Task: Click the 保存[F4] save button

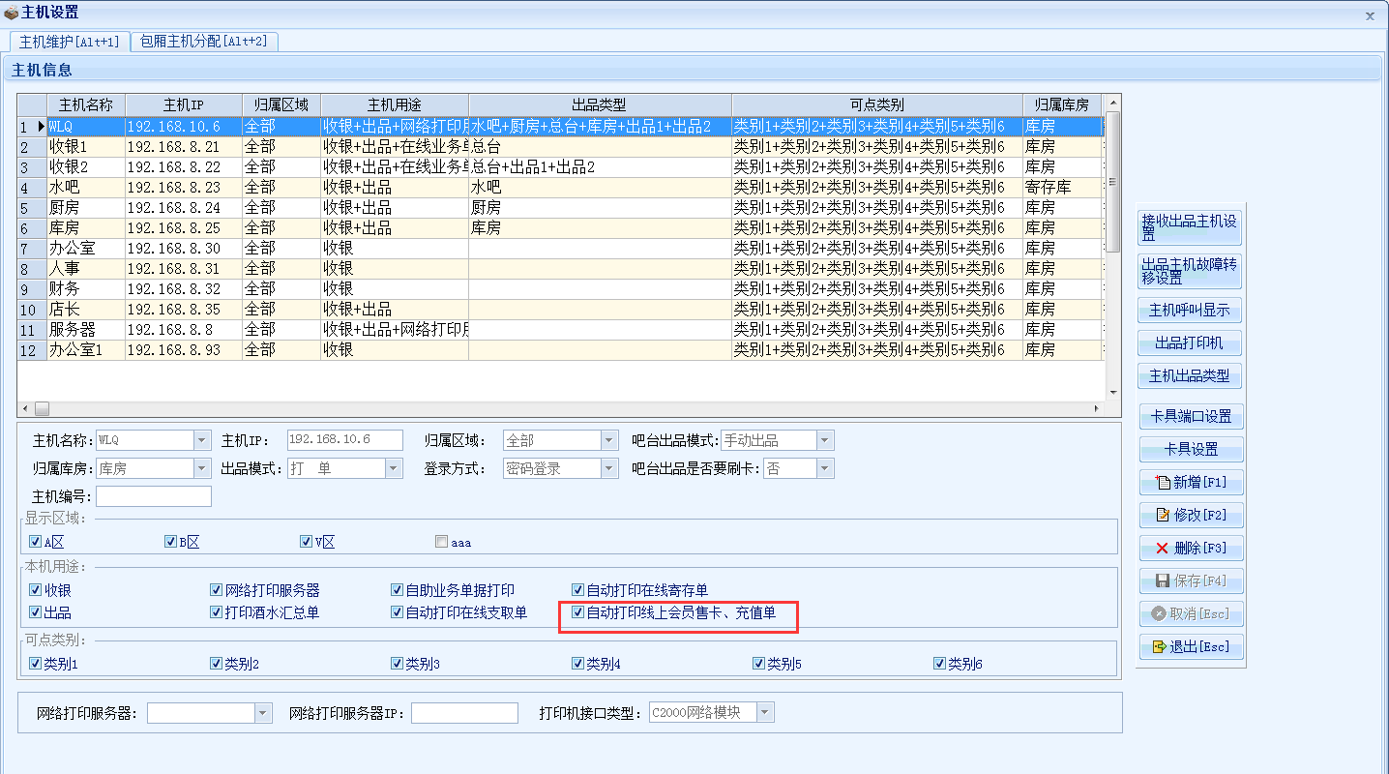Action: (x=1191, y=580)
